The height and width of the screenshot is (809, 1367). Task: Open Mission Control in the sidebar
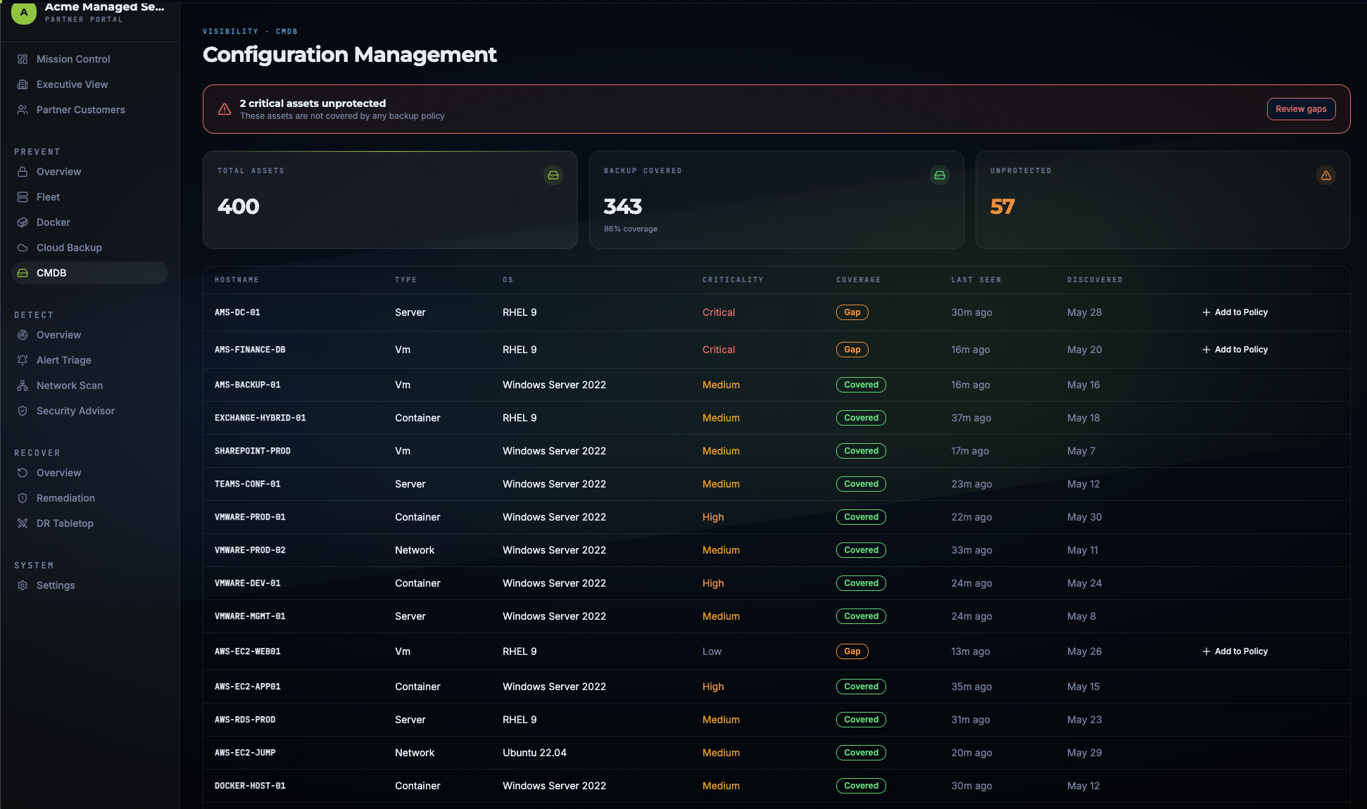pos(89,59)
